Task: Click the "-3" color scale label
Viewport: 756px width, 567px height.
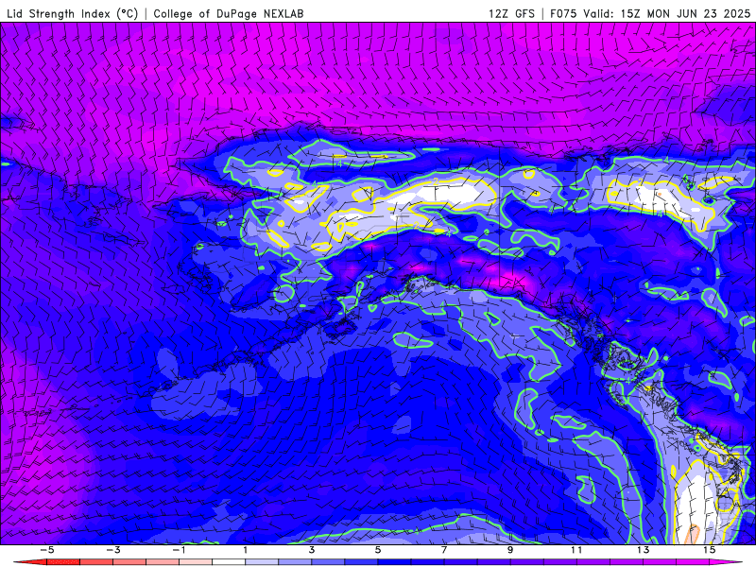Action: 112,550
